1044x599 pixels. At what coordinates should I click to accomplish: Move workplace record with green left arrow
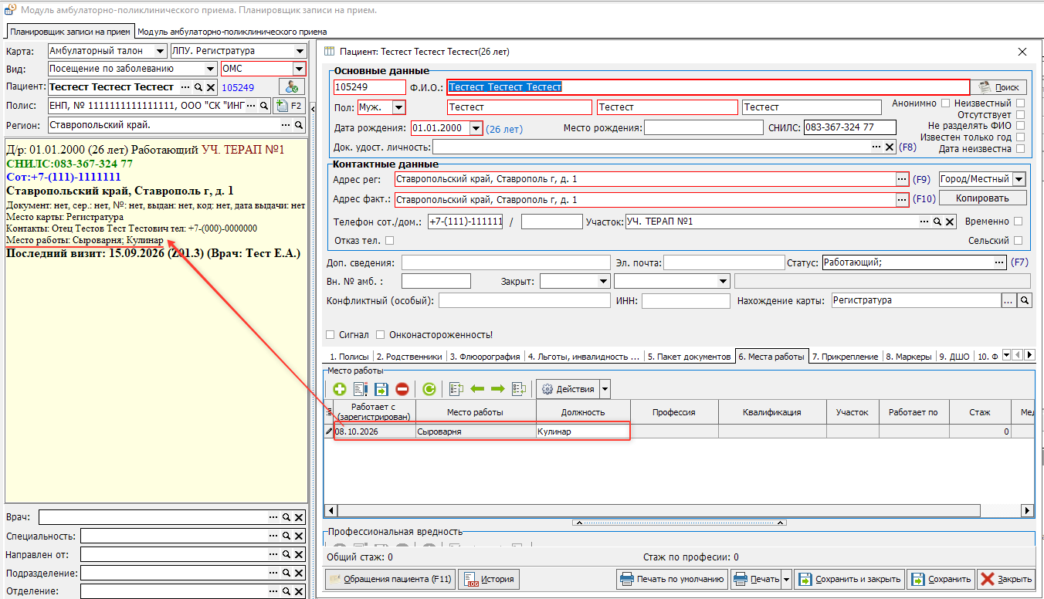tap(477, 389)
